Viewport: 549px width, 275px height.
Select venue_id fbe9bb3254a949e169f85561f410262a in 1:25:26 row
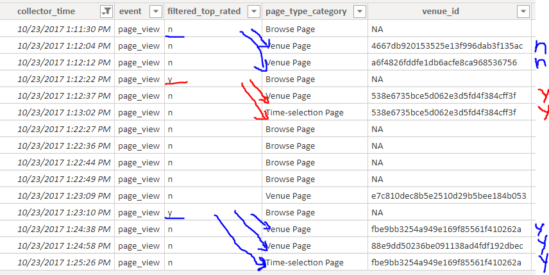446,263
